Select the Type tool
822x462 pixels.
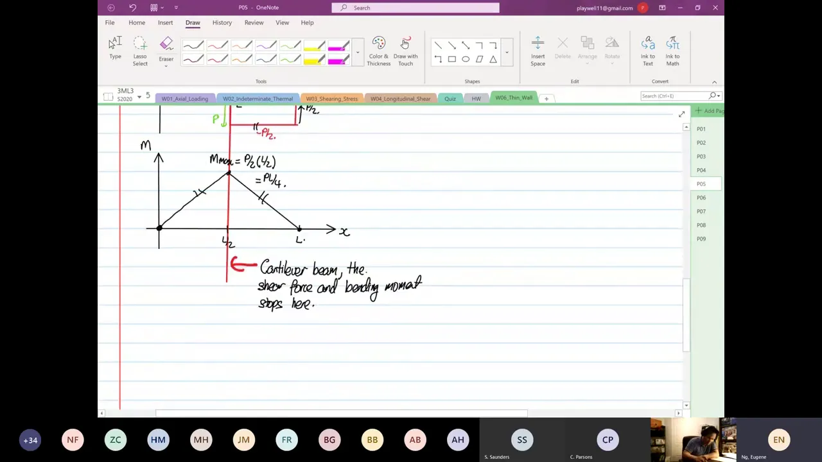pyautogui.click(x=115, y=49)
